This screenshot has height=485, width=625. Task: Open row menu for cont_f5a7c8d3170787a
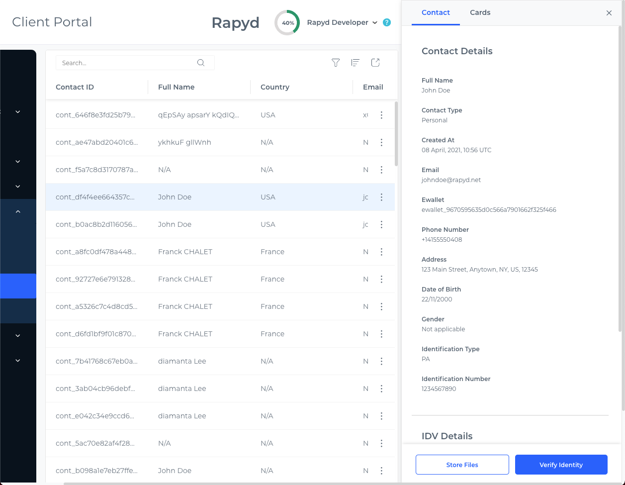pos(381,170)
